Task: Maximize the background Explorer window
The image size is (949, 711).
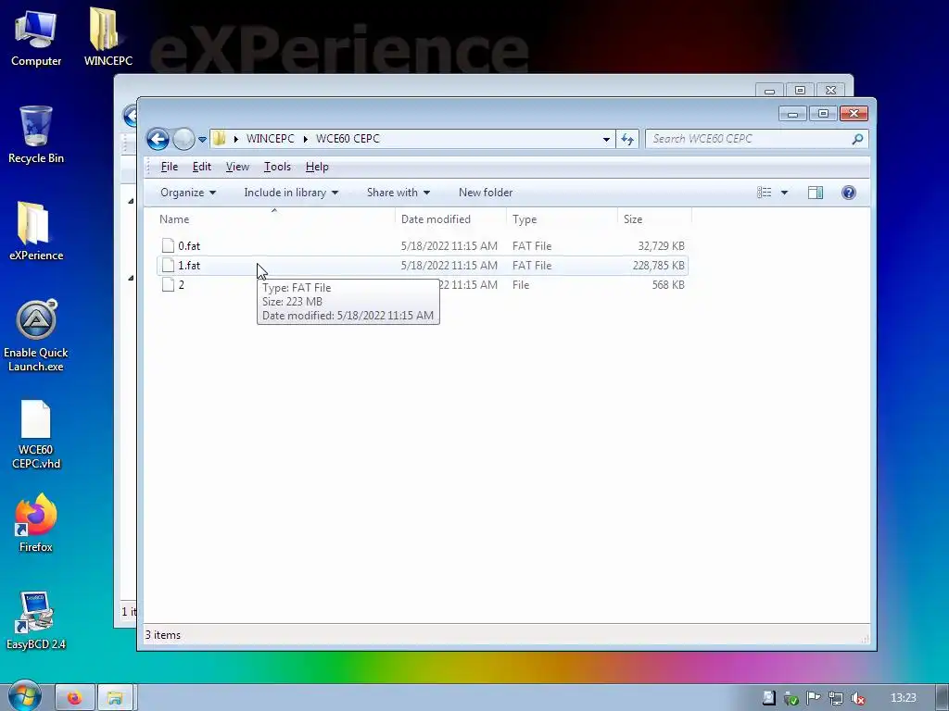Action: point(800,90)
